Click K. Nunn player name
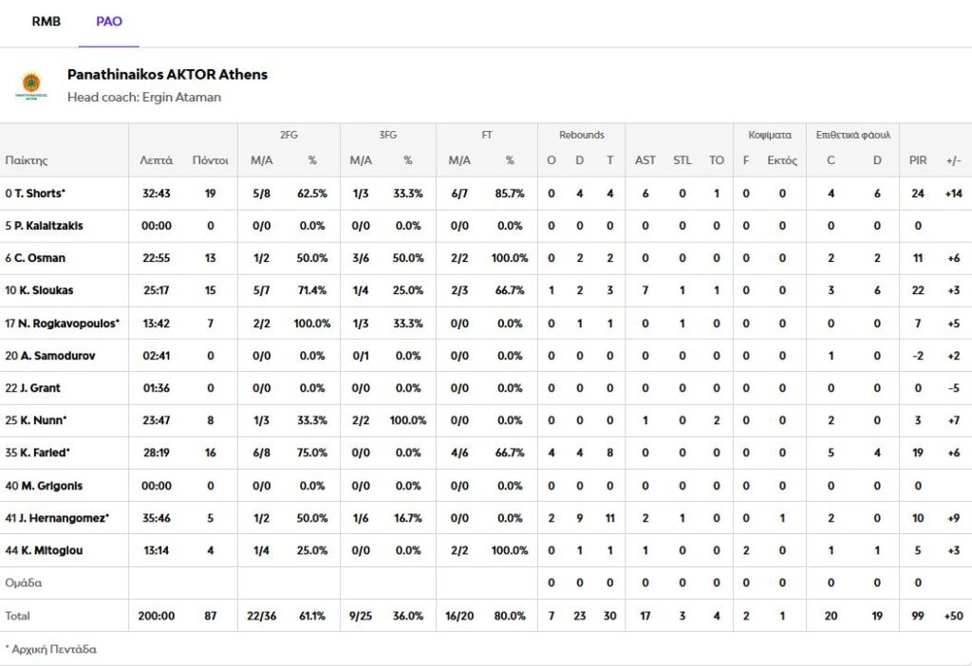The image size is (972, 666). point(36,420)
